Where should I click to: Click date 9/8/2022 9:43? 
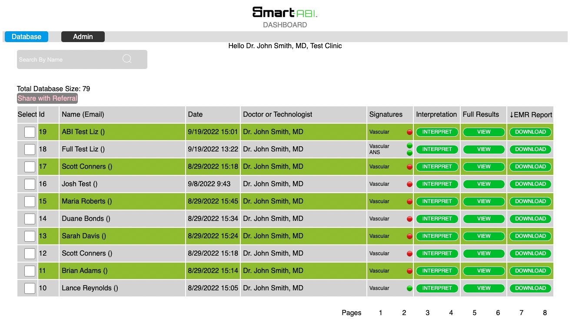[209, 184]
